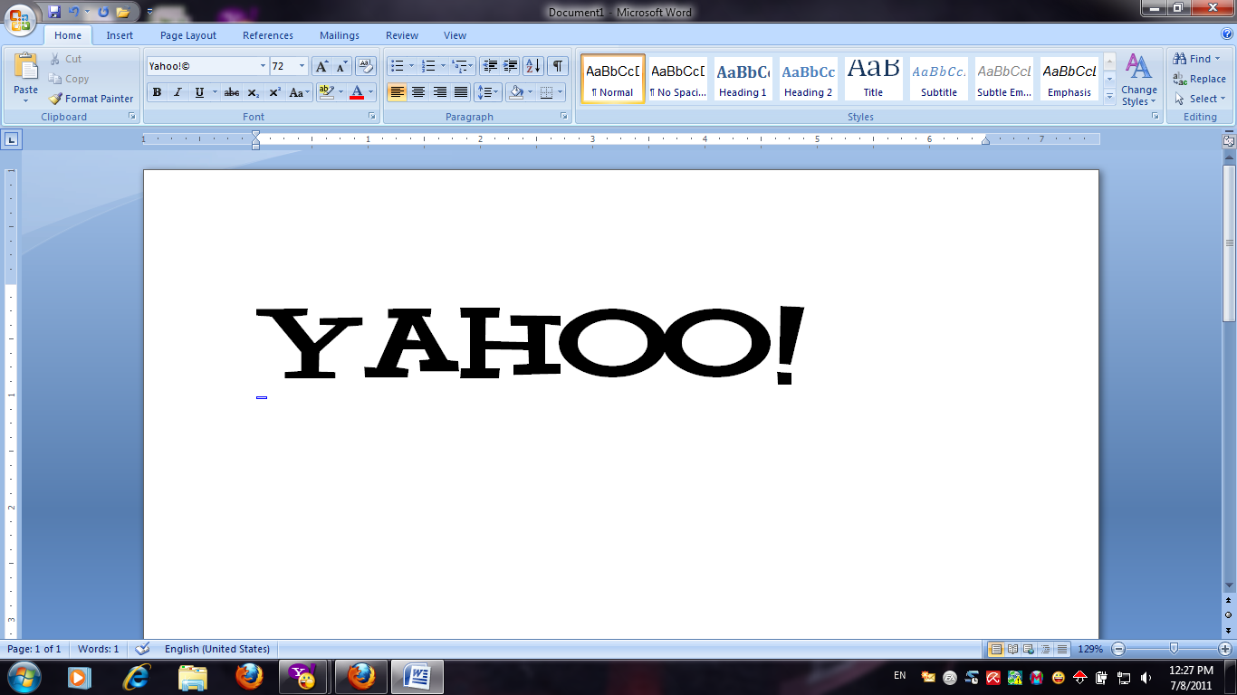Zoom in with plus button
Screen dimensions: 1237x695
point(1225,649)
